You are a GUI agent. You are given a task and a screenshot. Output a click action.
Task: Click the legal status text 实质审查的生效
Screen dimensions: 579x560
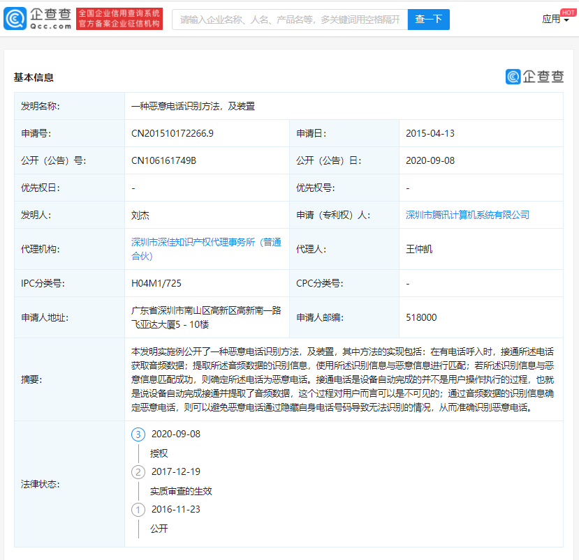[x=181, y=491]
